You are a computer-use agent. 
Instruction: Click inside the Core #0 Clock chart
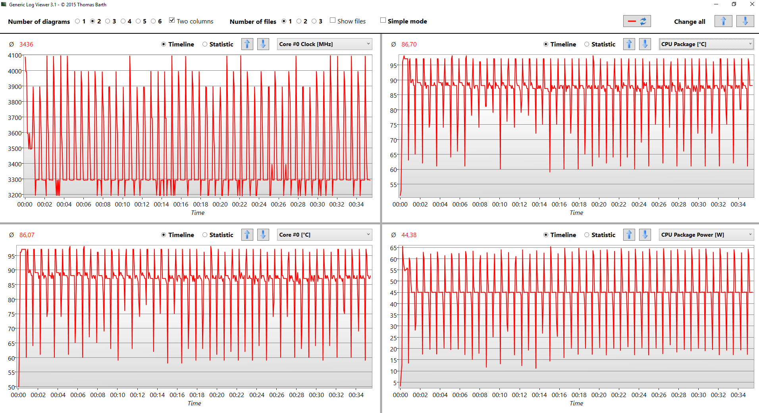click(x=198, y=127)
